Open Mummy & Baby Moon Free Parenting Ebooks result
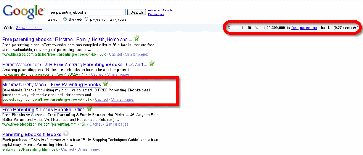The width and height of the screenshot is (363, 155). pos(52,85)
